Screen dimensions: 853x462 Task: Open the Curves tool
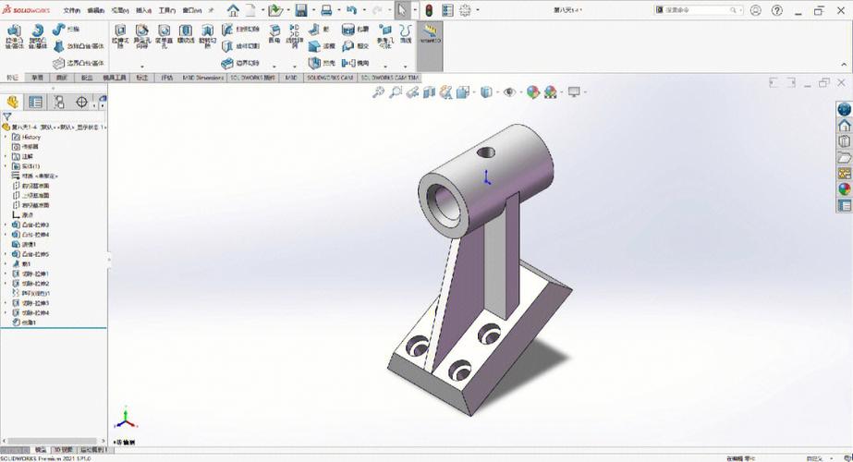click(406, 34)
